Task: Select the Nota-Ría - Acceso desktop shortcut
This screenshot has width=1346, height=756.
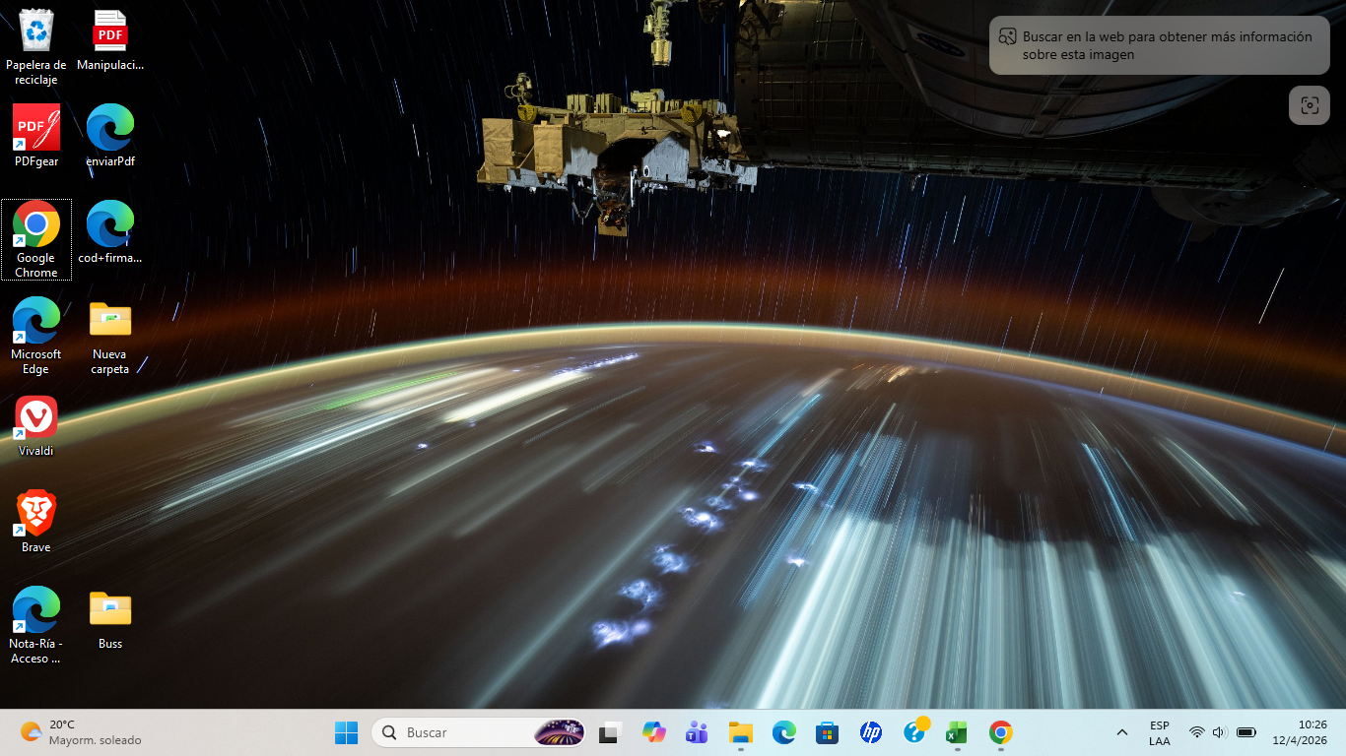Action: (36, 625)
